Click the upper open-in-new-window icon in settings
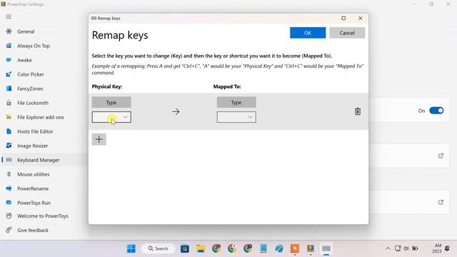The height and width of the screenshot is (257, 457). (x=441, y=156)
